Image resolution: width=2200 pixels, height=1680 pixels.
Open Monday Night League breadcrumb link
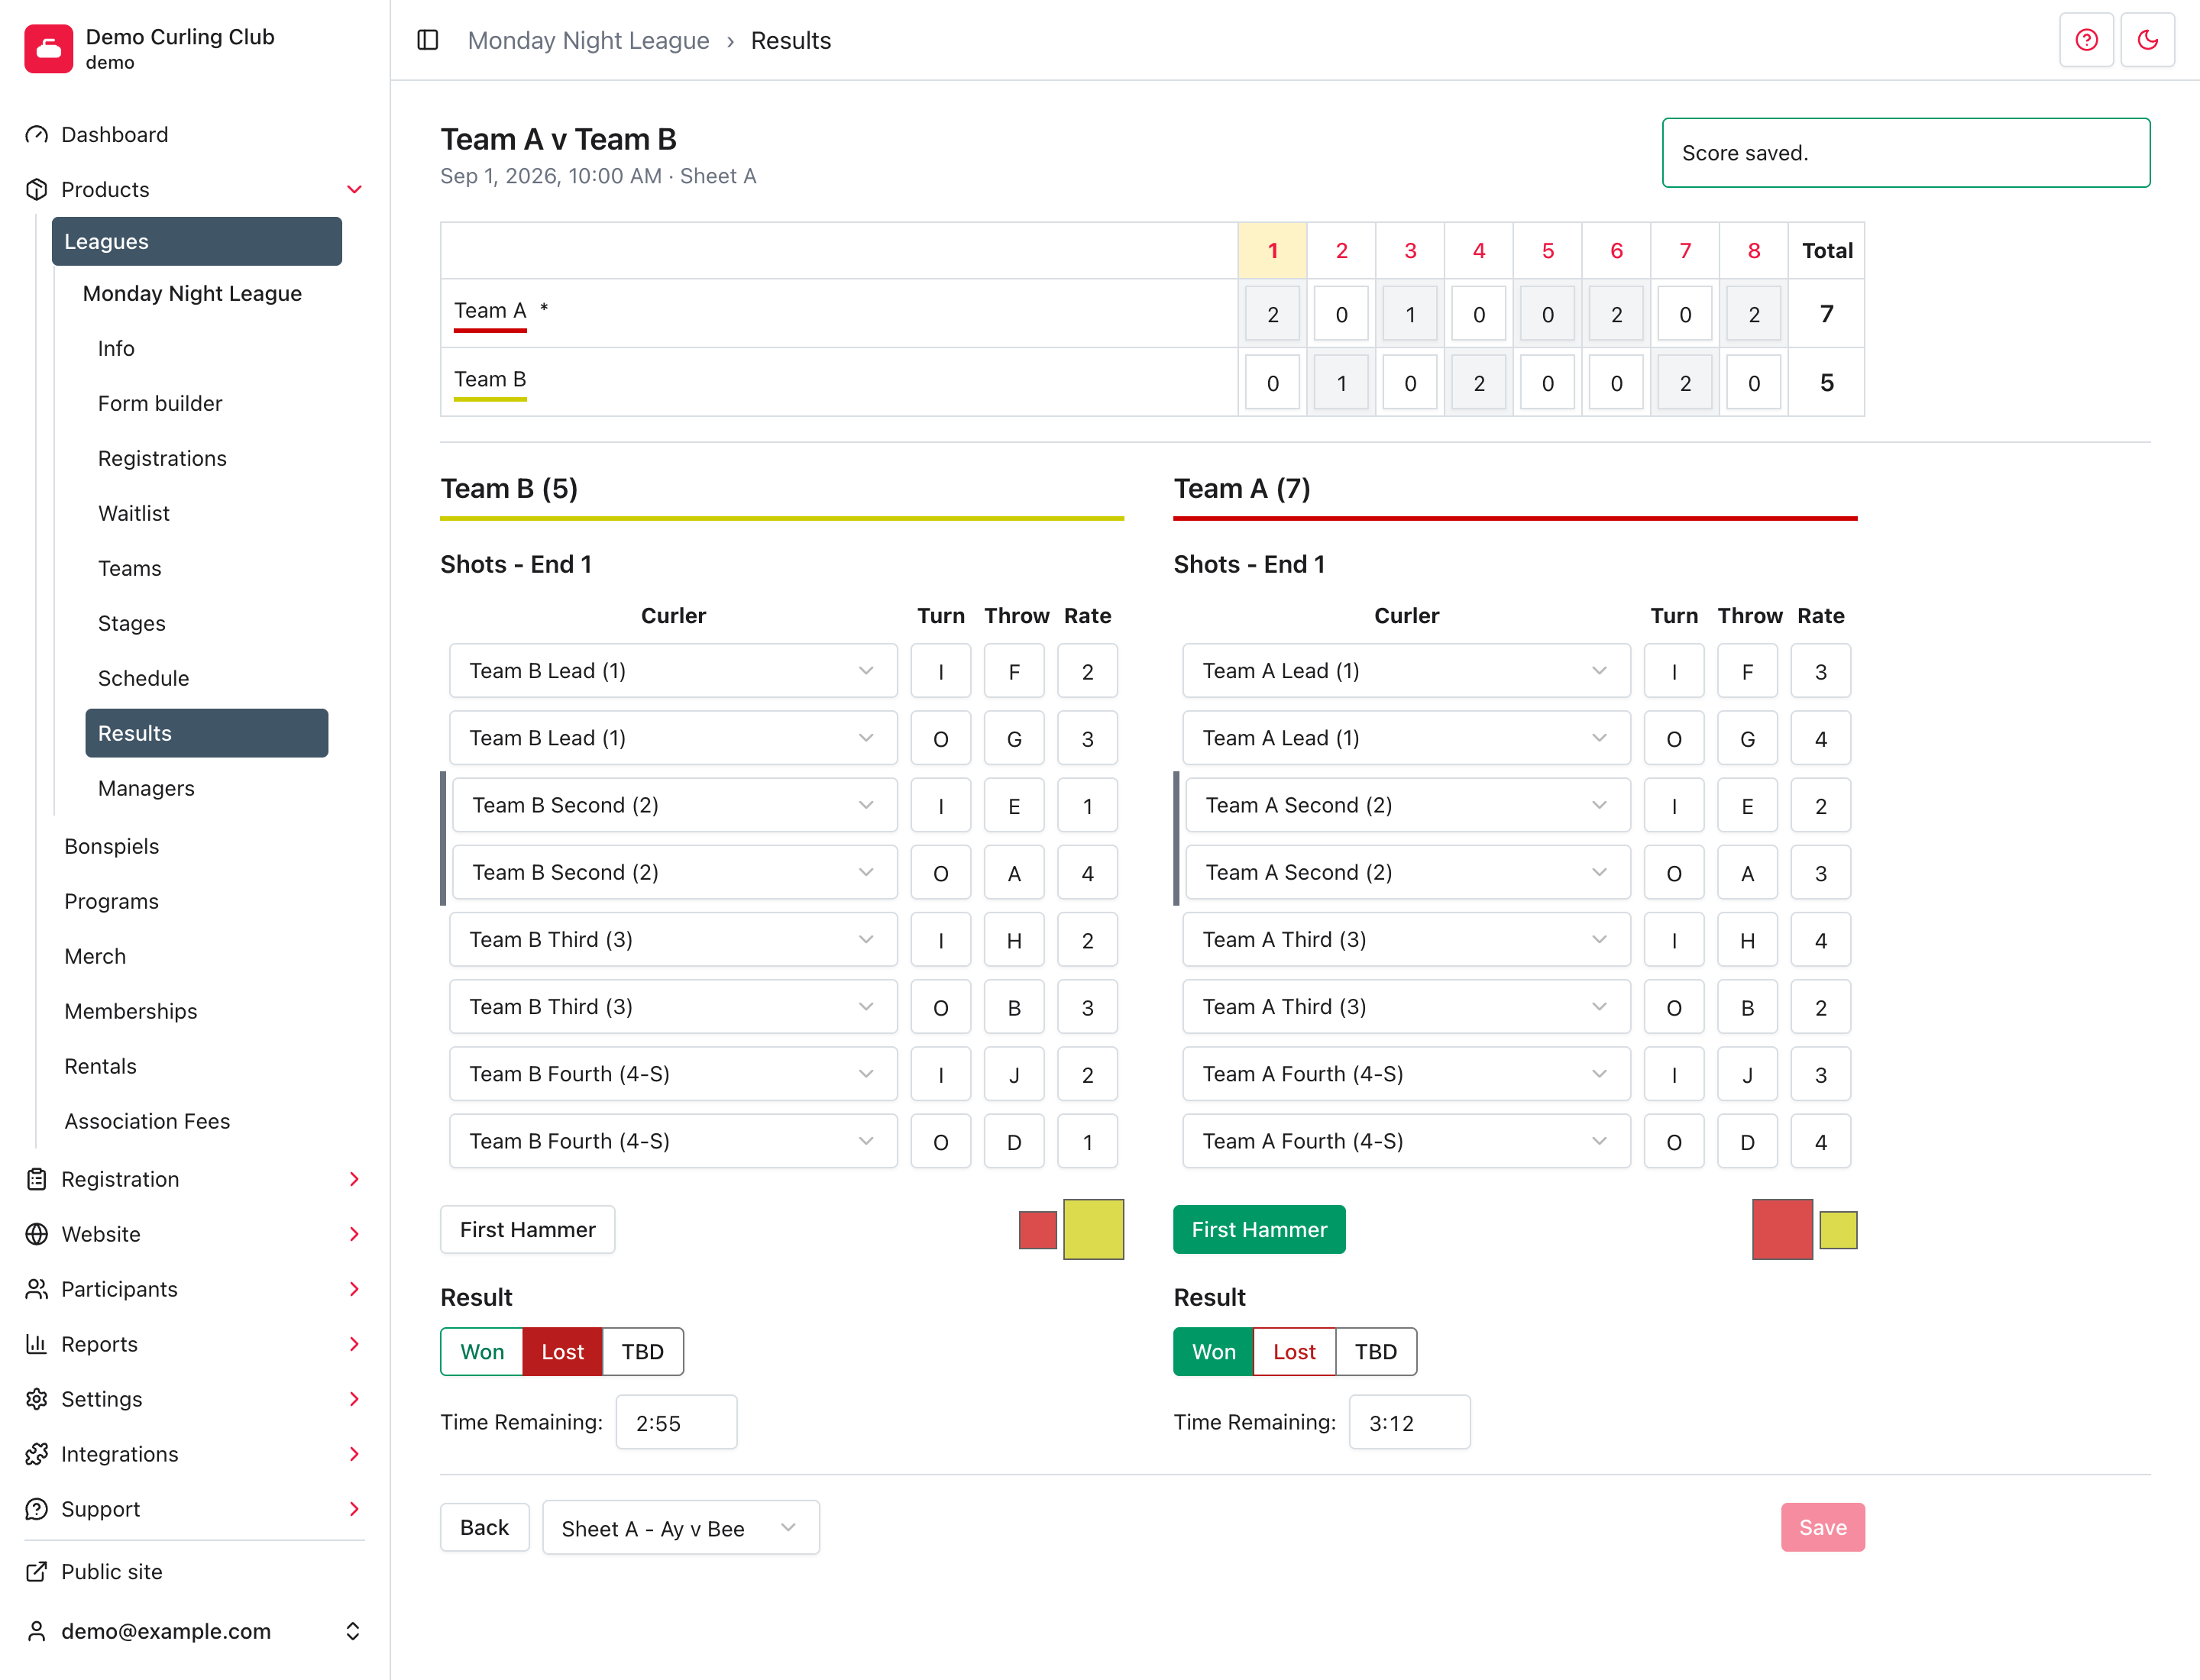pyautogui.click(x=588, y=40)
